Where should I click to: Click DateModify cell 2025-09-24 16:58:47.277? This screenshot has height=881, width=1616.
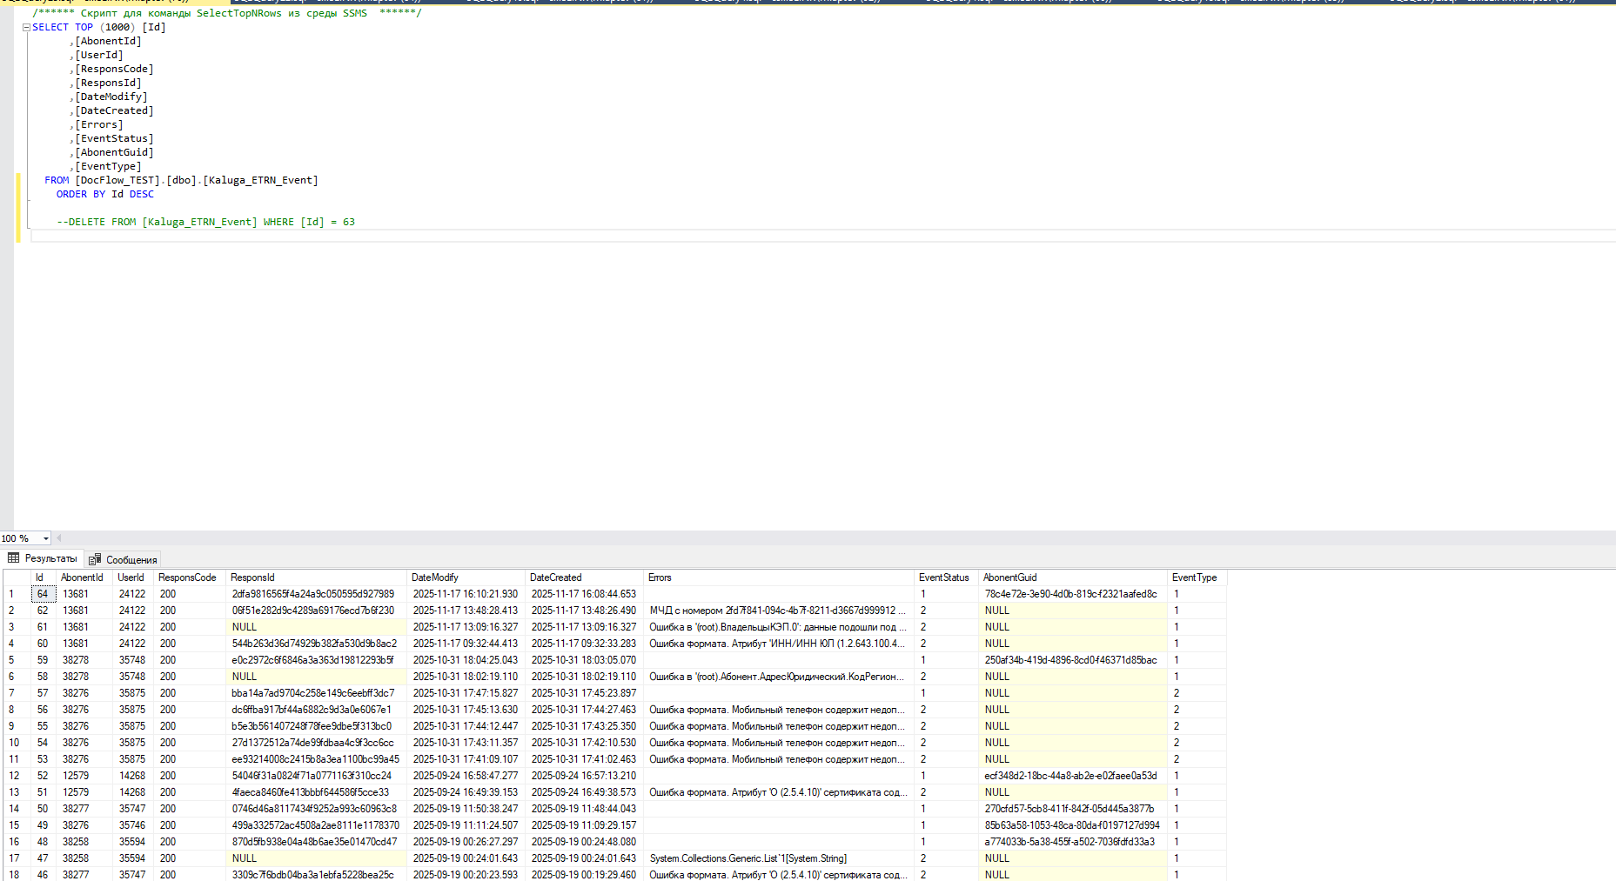466,776
